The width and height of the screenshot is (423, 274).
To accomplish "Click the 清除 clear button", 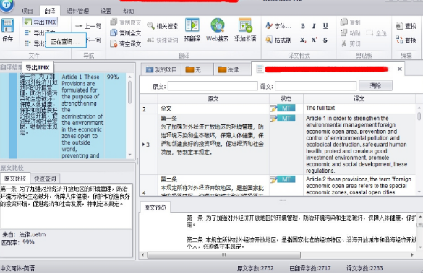I will [x=375, y=86].
